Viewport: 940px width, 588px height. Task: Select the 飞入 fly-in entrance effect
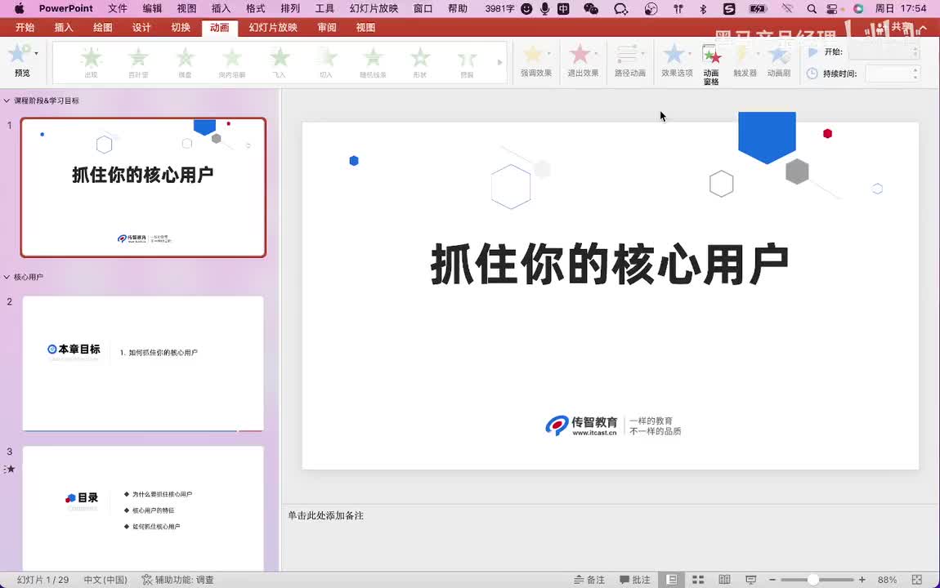280,62
